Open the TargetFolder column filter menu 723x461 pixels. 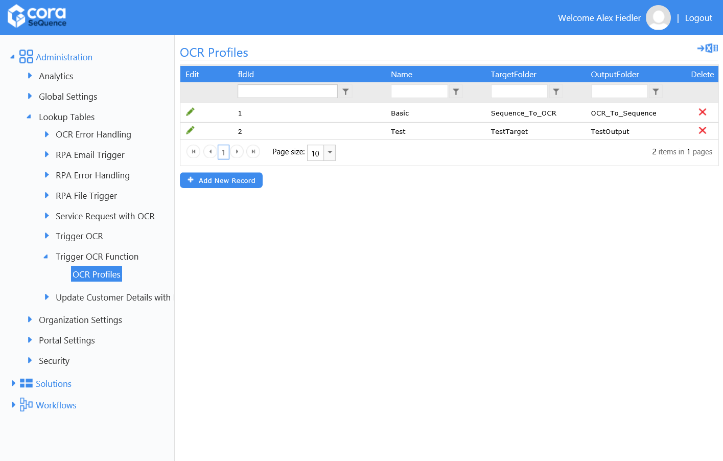556,91
